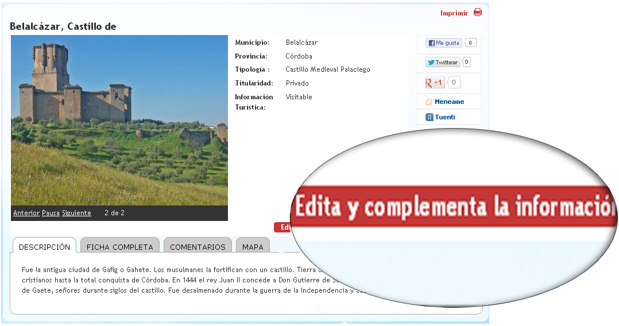This screenshot has height=326, width=619.
Task: Share on Meneame
Action: (449, 102)
